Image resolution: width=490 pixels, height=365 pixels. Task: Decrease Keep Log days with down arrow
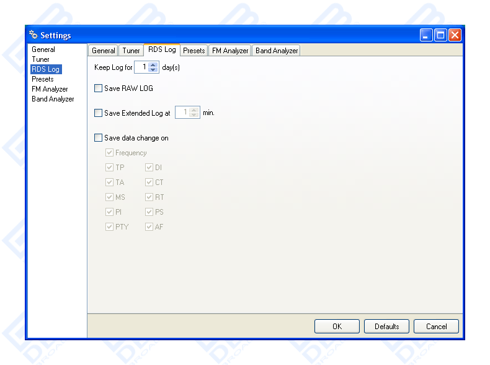pos(153,69)
